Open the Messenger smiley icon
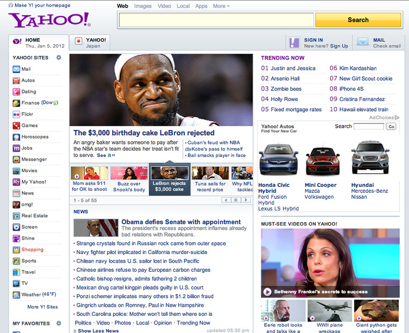The width and height of the screenshot is (409, 333). click(16, 160)
